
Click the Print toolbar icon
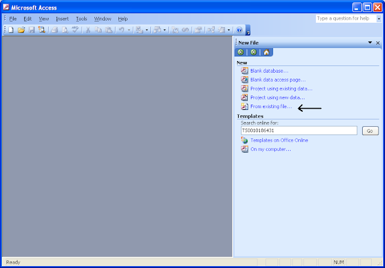tap(55, 30)
